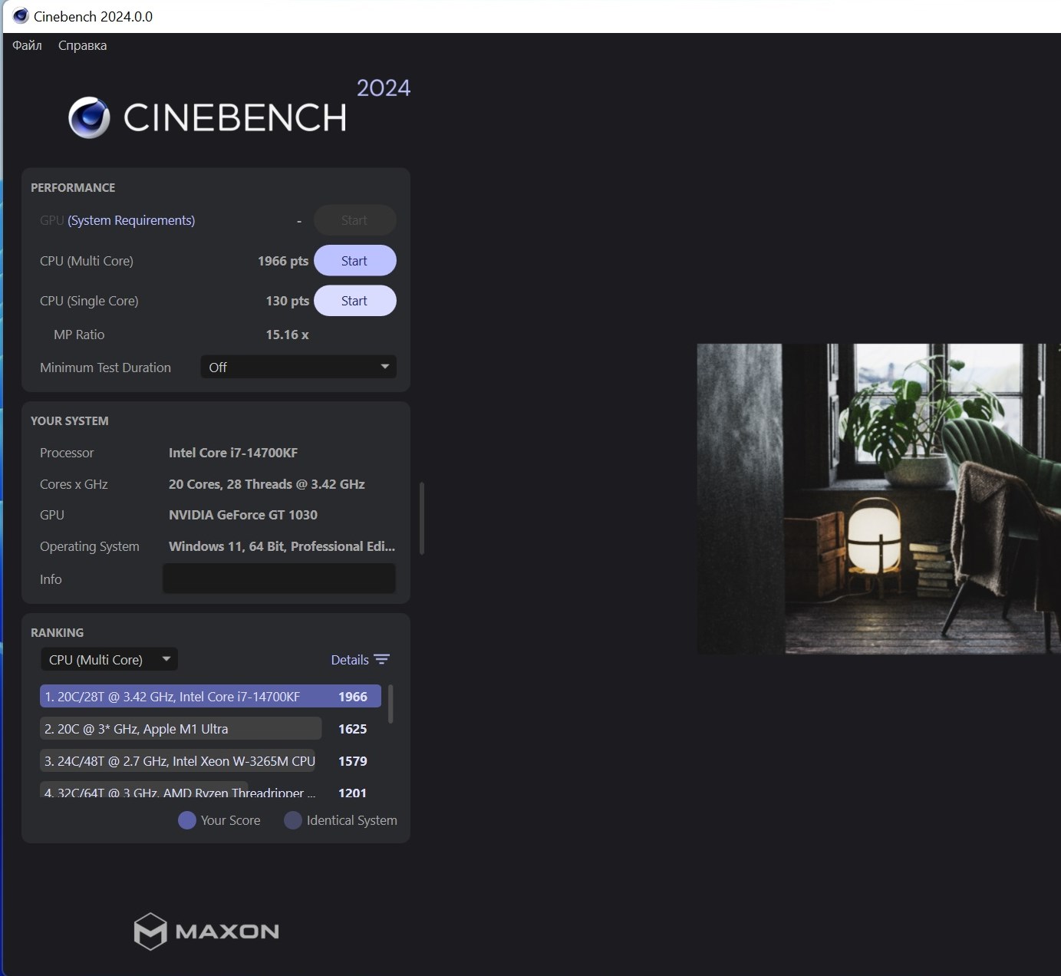This screenshot has height=976, width=1061.
Task: Click the Windows 11 operating system value
Action: tap(282, 546)
